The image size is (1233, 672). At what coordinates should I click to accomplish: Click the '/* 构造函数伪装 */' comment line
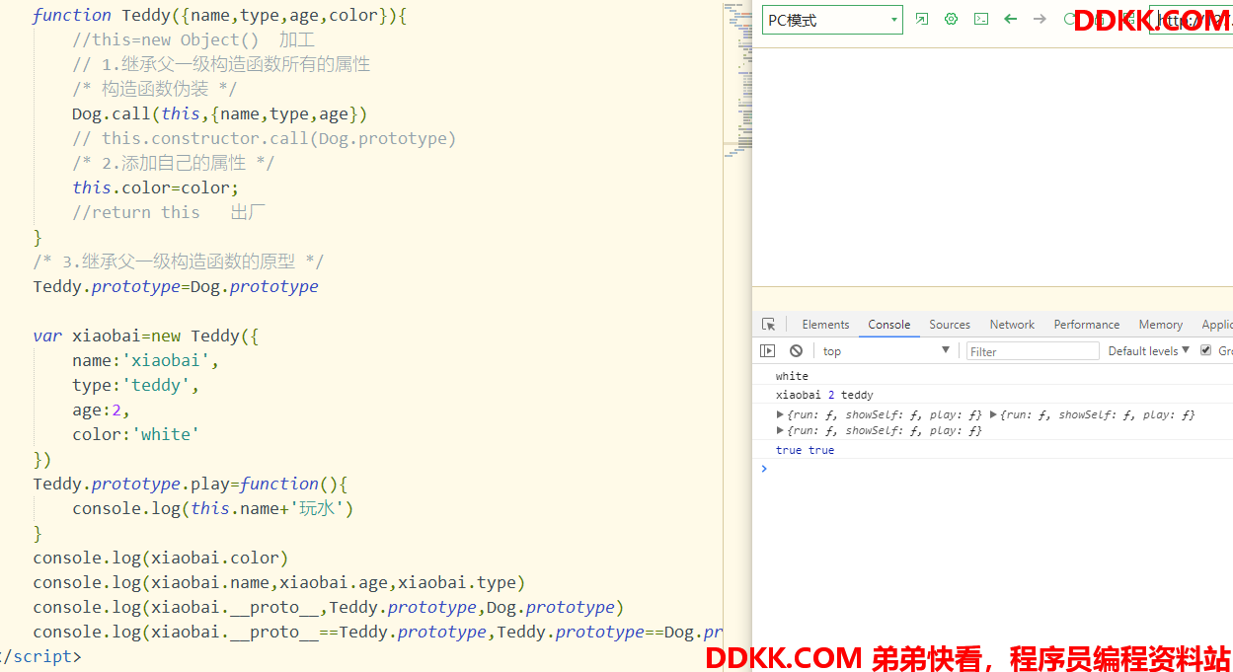point(155,89)
